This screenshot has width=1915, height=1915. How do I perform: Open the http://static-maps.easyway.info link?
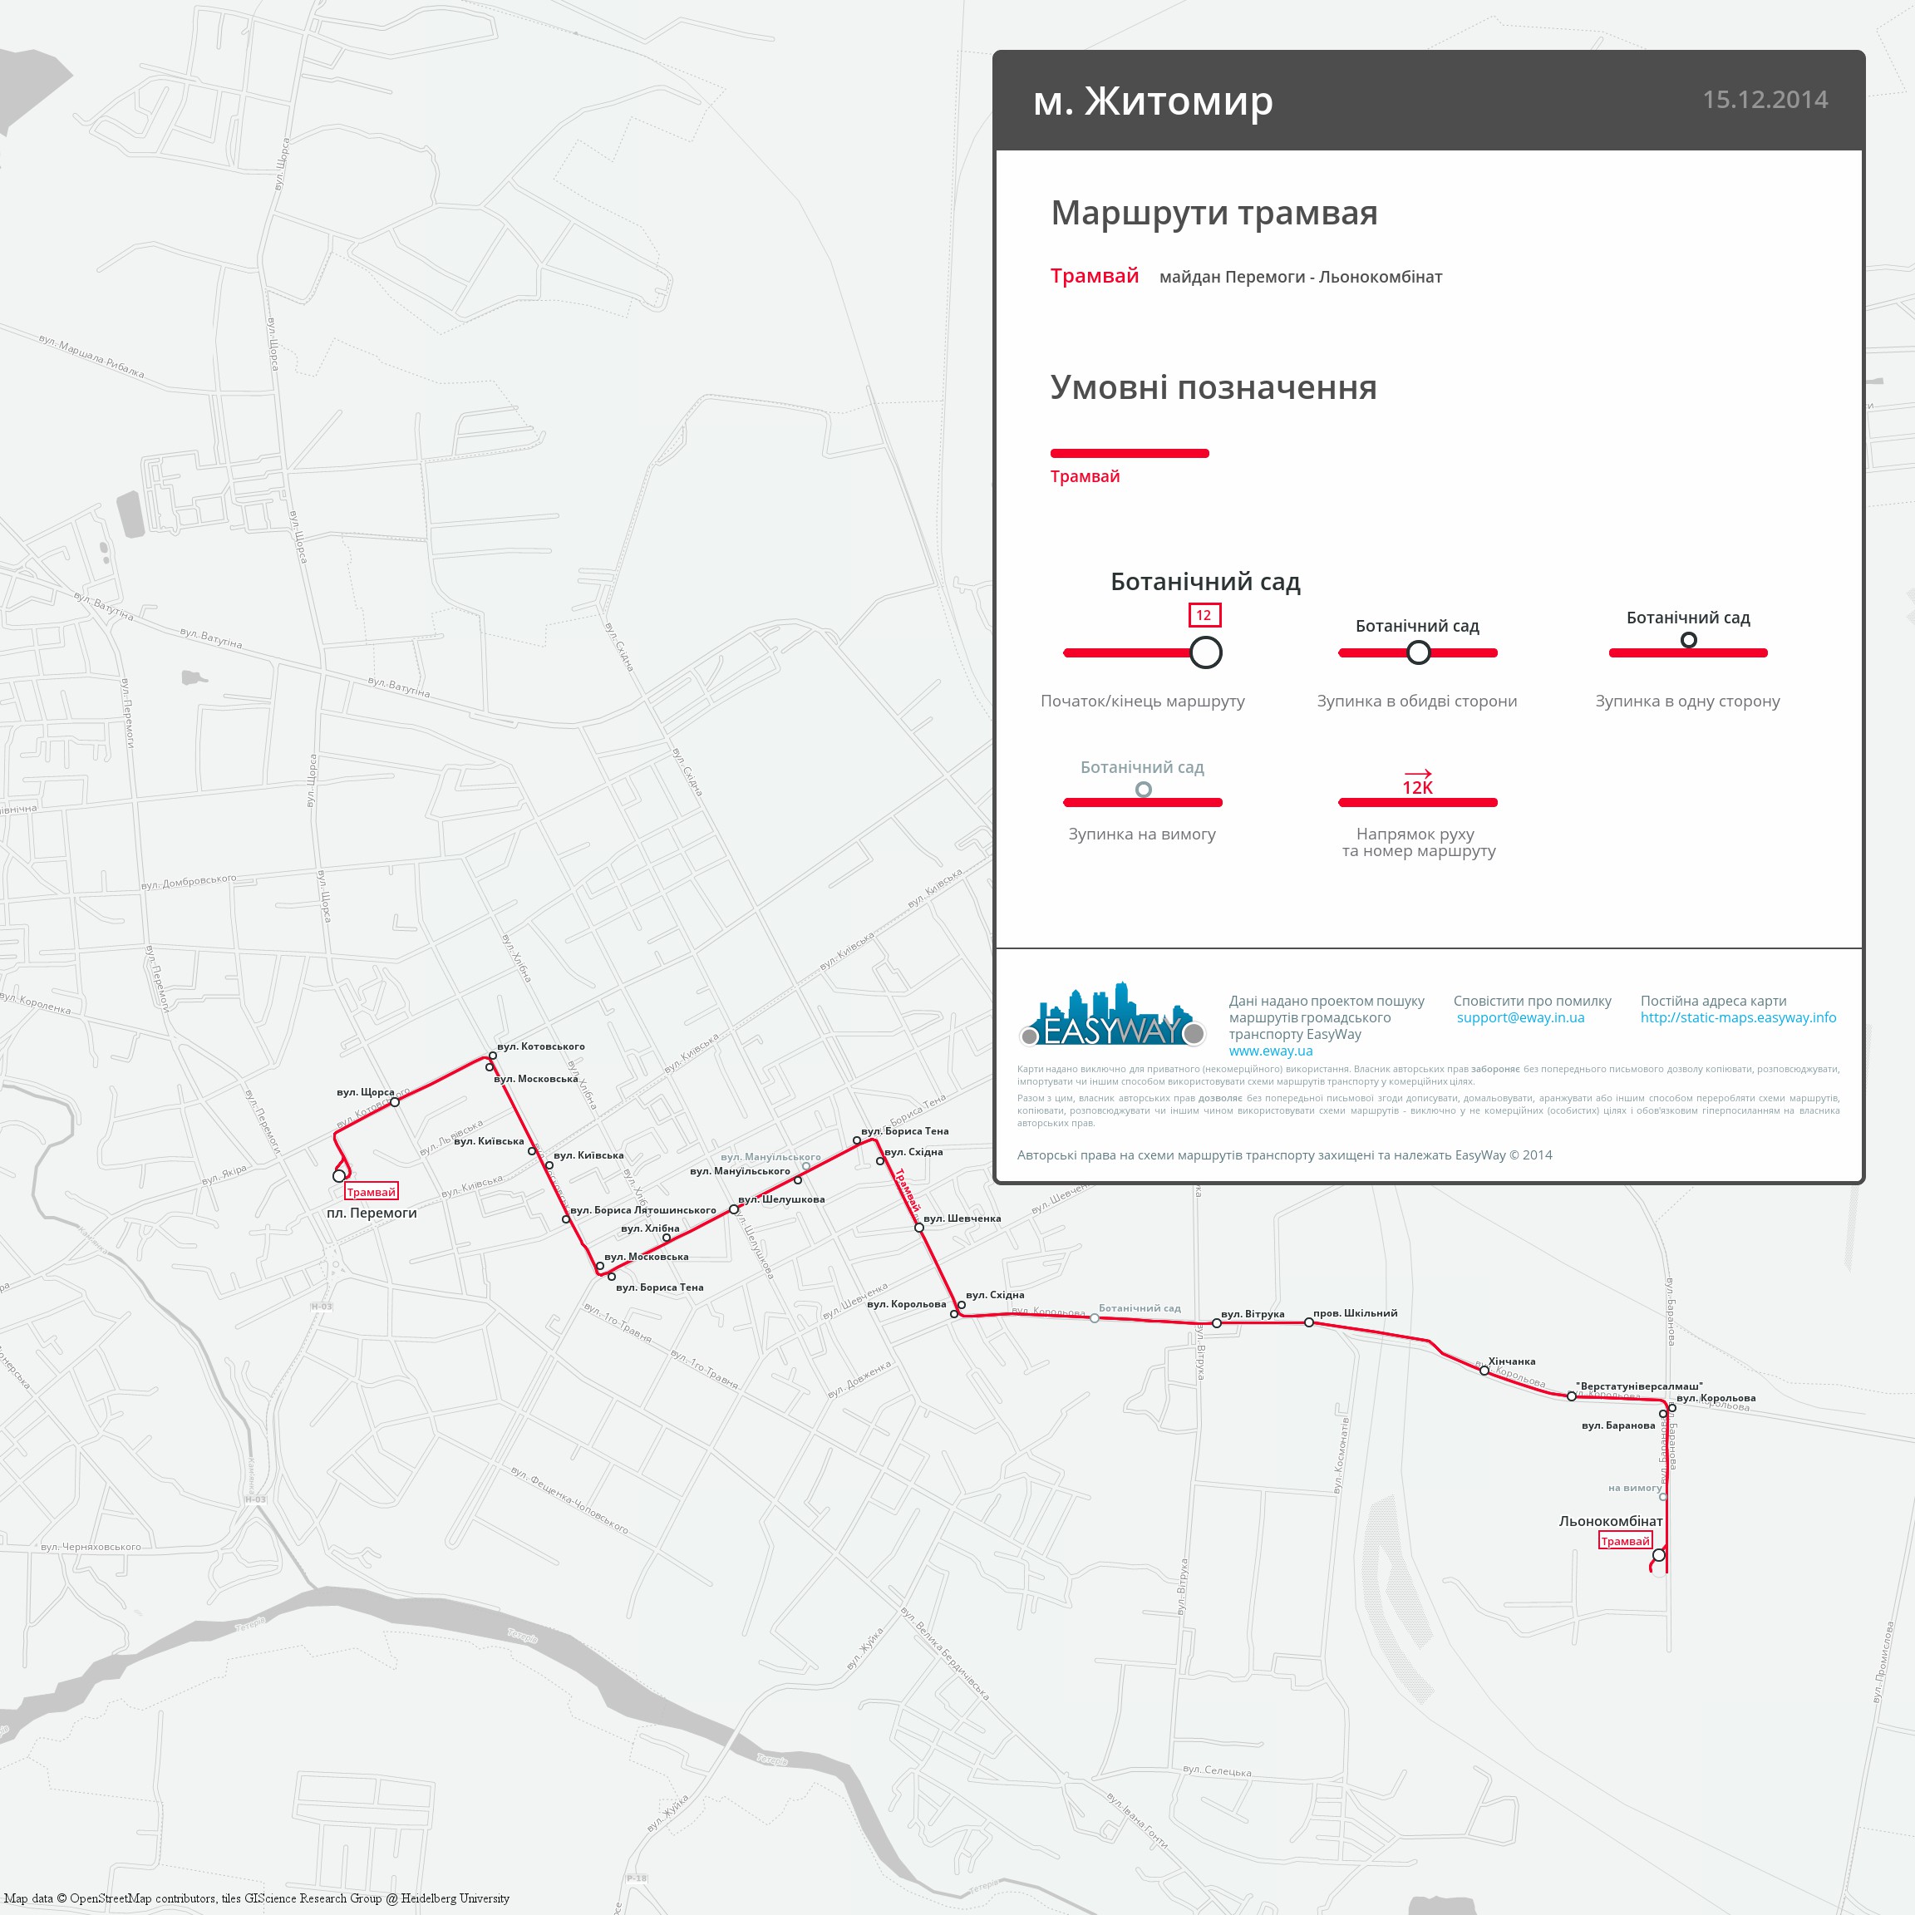[1738, 1018]
